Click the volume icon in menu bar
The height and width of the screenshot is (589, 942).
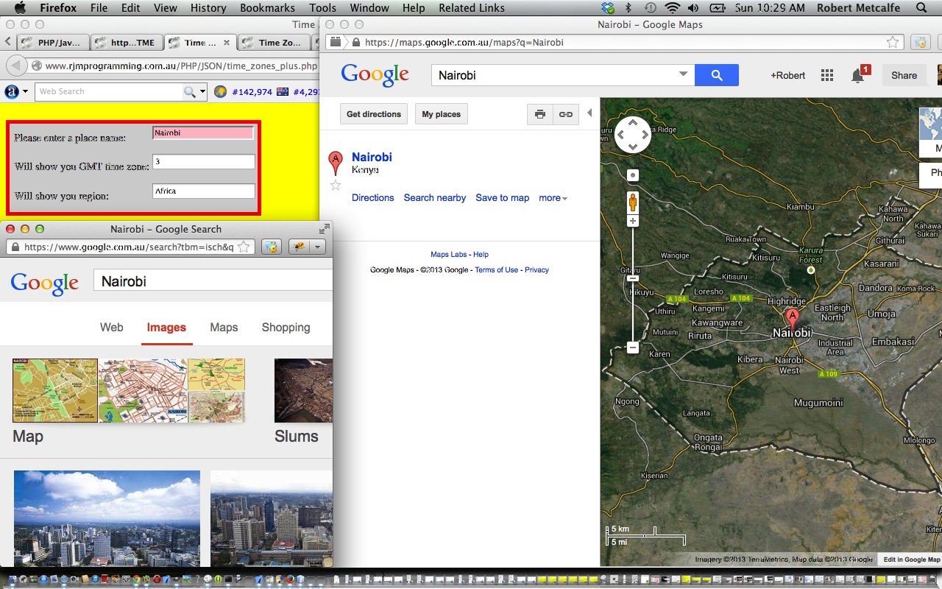[693, 8]
